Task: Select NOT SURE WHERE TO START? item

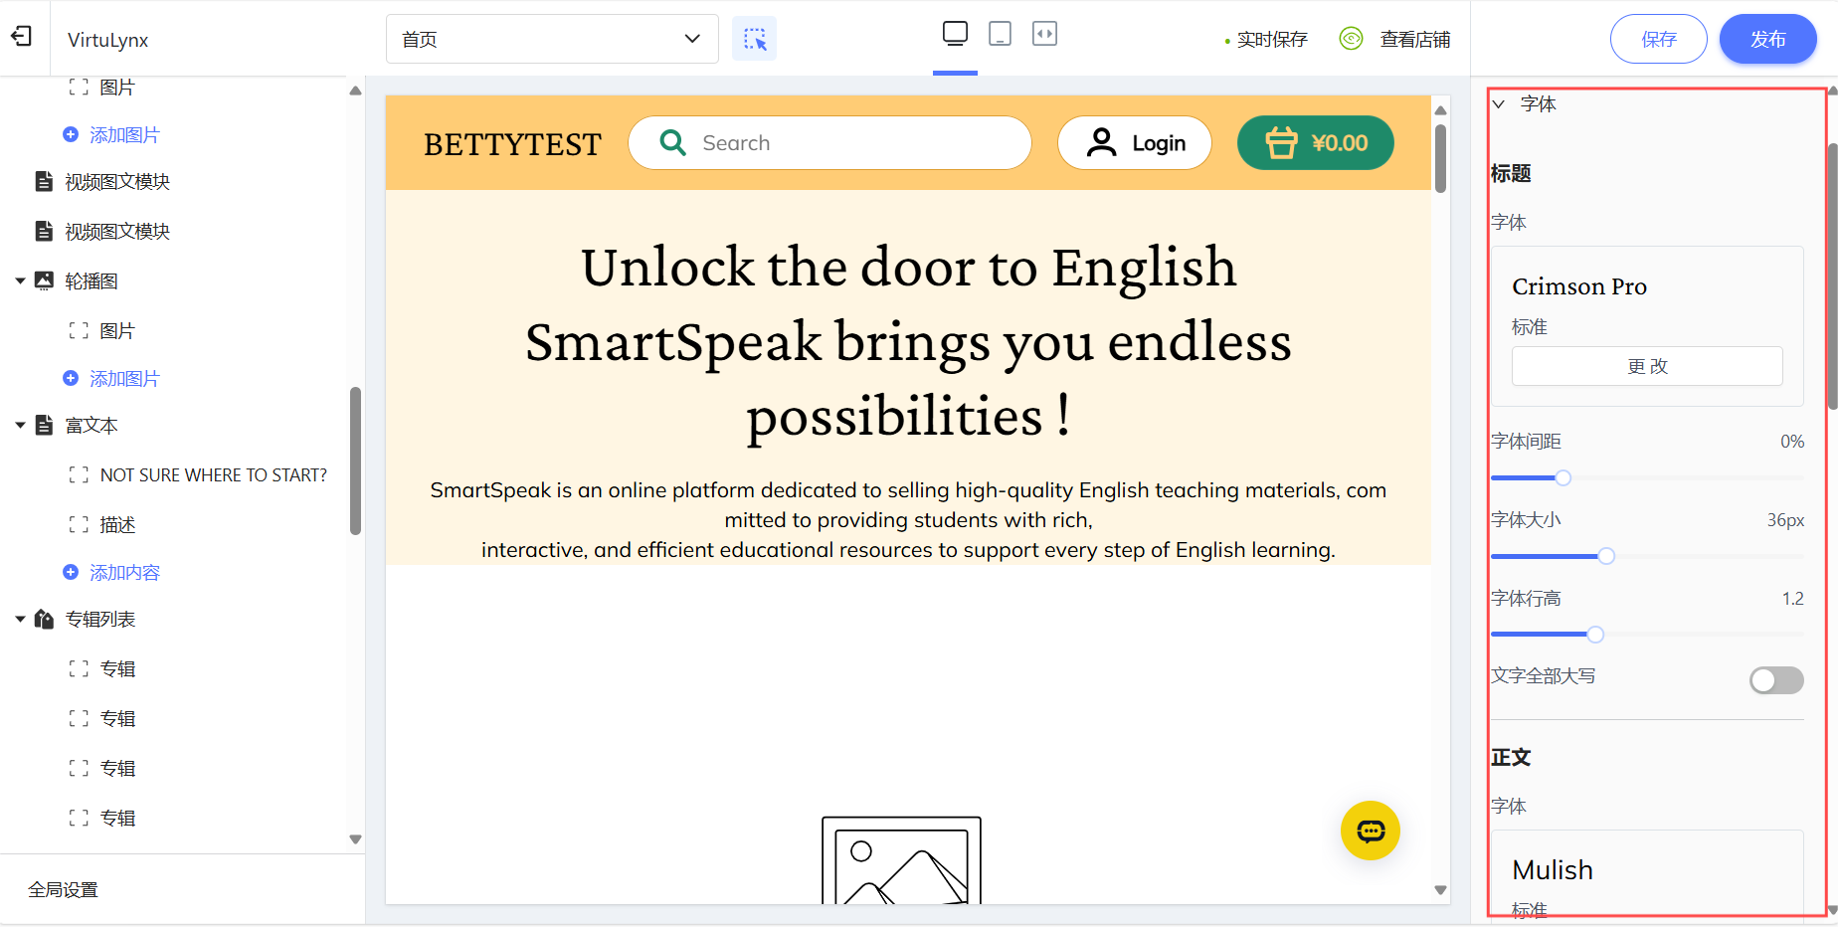Action: point(213,475)
